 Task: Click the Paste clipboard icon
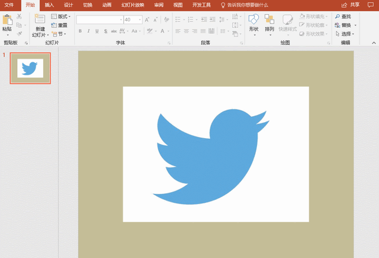[7, 20]
